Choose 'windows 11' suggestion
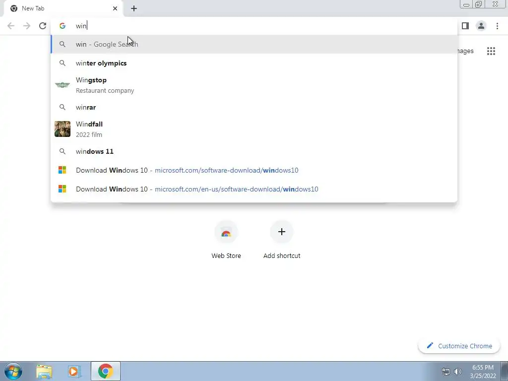 coord(254,151)
